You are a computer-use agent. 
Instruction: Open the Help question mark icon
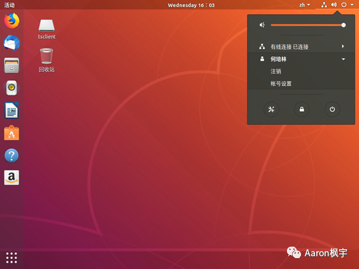click(11, 156)
